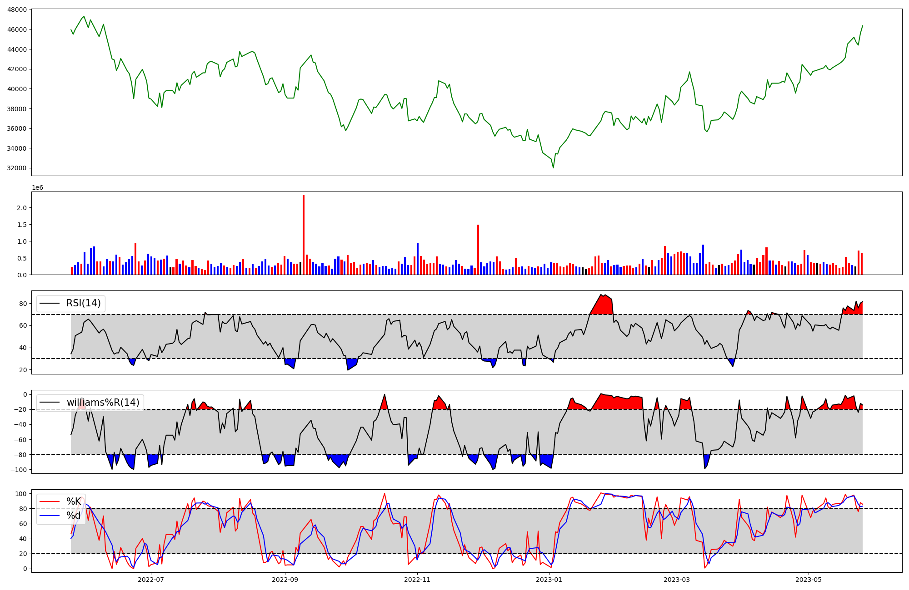Click the %d legend entry text
Viewport: 909px width, 590px height.
pos(74,516)
